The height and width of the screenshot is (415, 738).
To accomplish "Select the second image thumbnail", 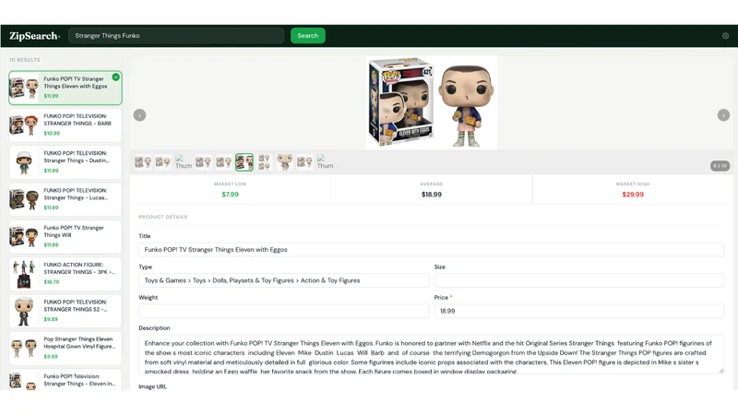I will coord(163,162).
